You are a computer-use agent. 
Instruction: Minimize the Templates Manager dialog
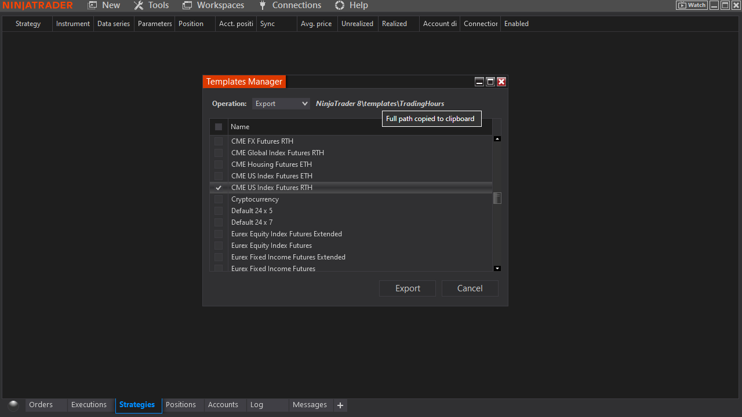click(x=479, y=82)
